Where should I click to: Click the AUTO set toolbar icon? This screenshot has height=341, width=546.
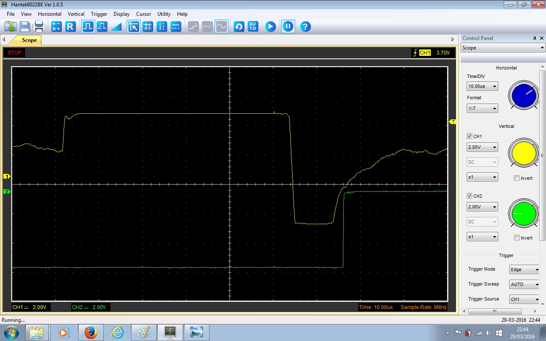pyautogui.click(x=253, y=27)
